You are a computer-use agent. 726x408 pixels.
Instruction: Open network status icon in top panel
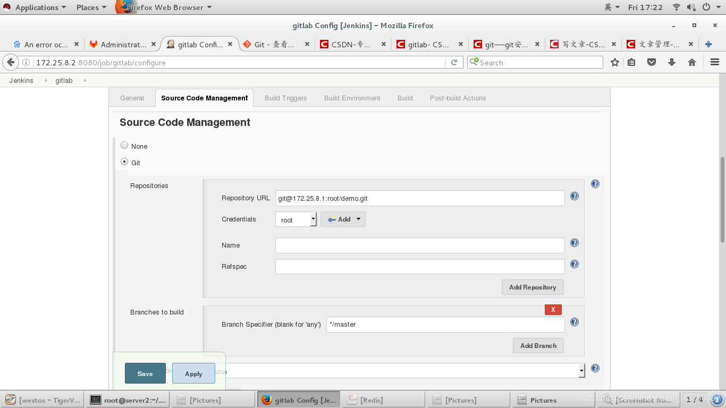tap(677, 7)
